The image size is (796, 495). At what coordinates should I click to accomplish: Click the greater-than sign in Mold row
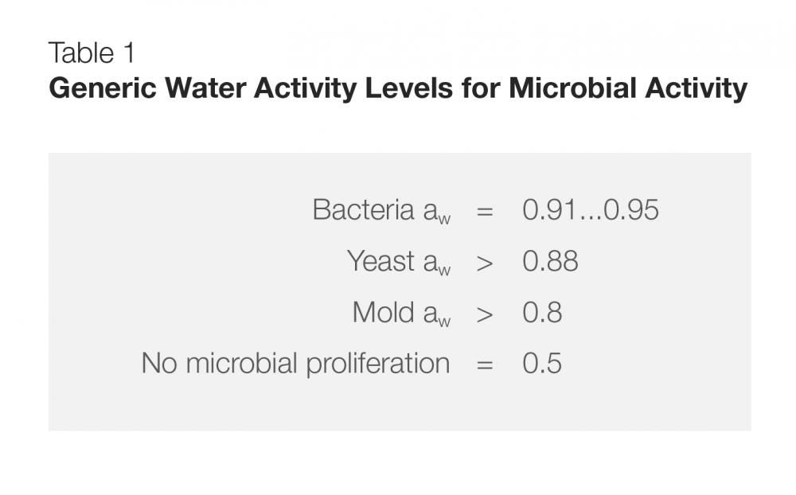click(485, 314)
